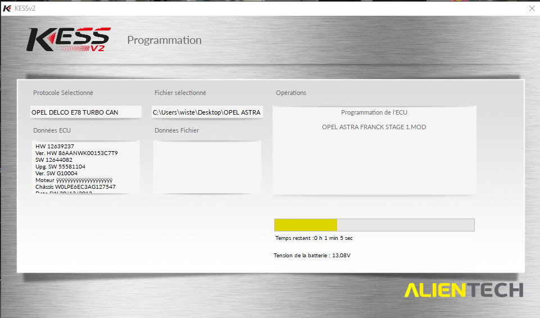
Task: Click the Programmation heading
Action: pyautogui.click(x=164, y=40)
